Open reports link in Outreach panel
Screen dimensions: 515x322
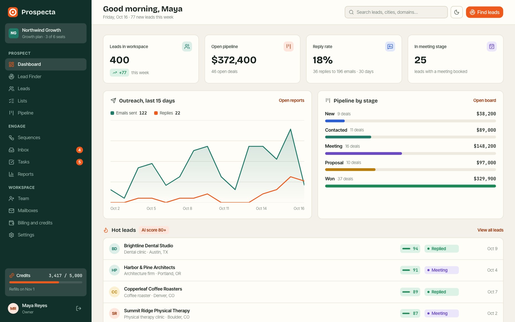[292, 100]
